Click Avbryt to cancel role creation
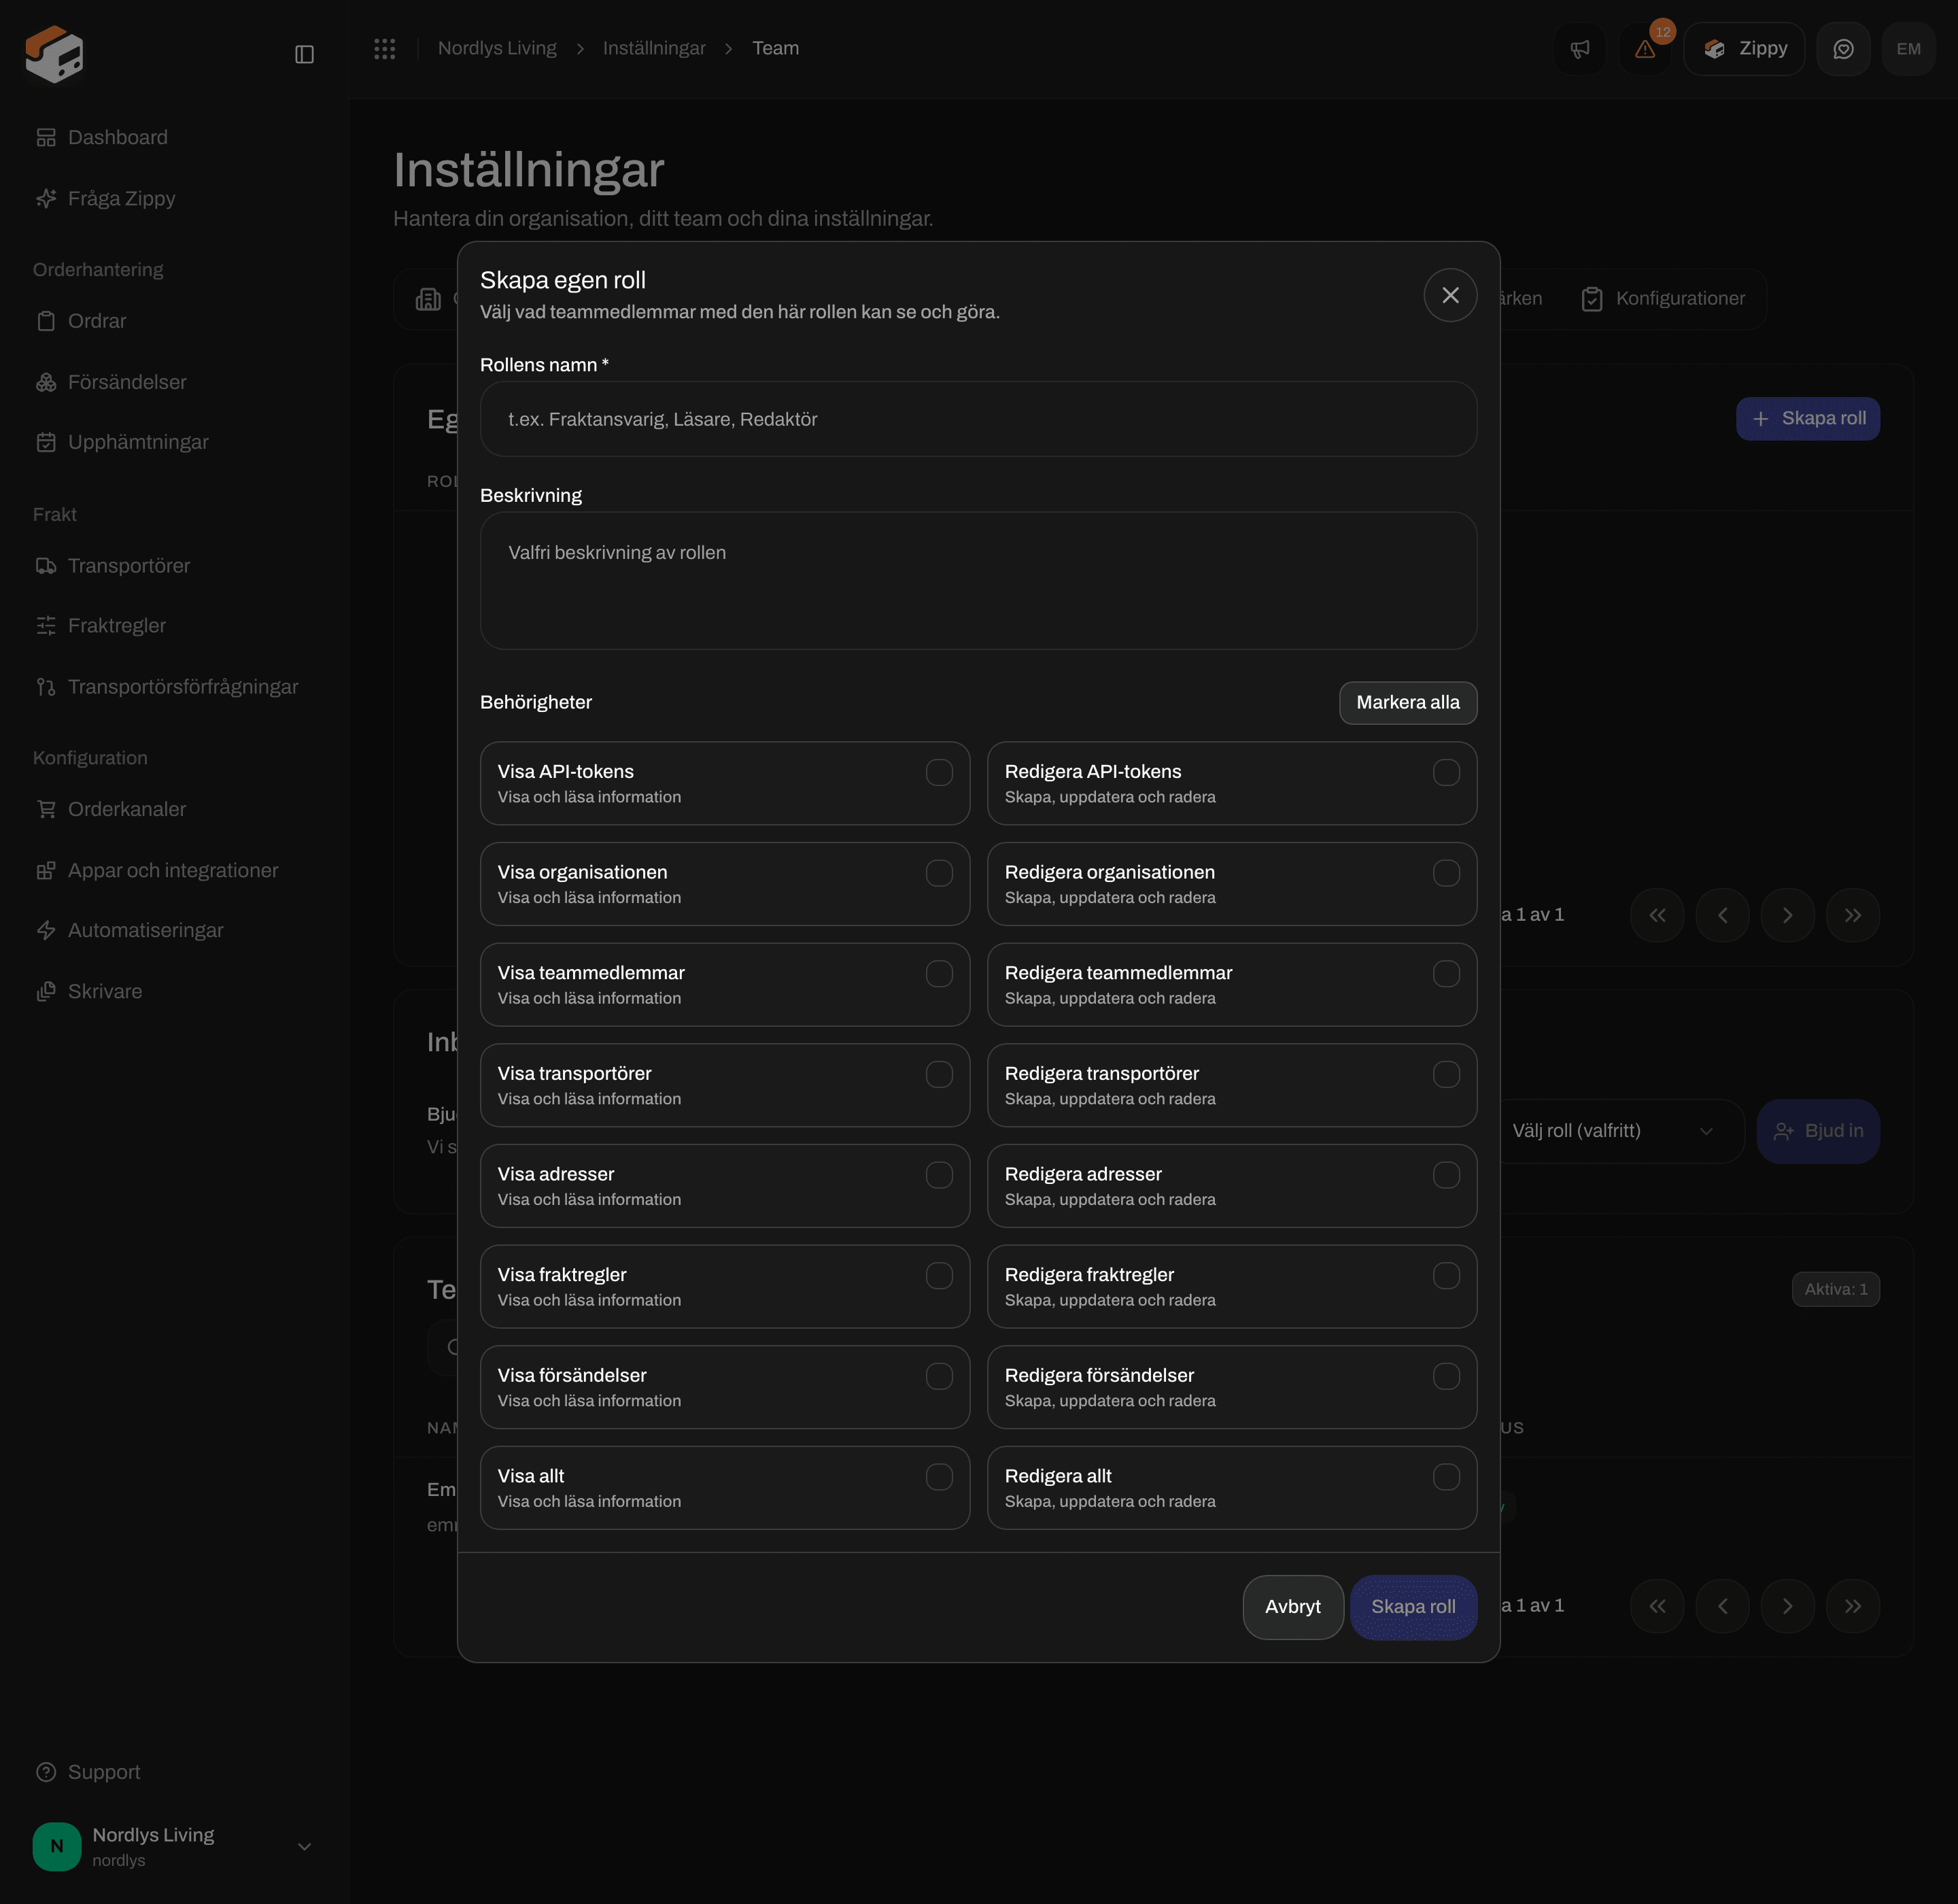 coord(1293,1607)
